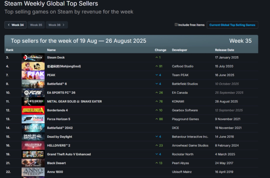Select the PEAK game name

pos(51,75)
